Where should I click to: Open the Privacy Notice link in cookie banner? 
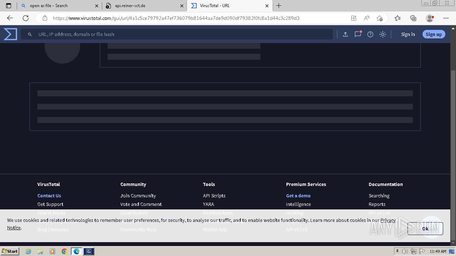(388, 220)
